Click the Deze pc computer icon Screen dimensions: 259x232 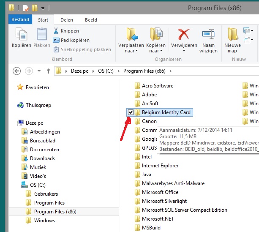pyautogui.click(x=20, y=123)
